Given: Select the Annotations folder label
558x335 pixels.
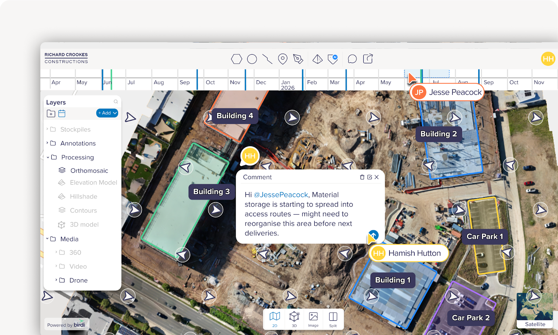Looking at the screenshot, I should click(x=78, y=143).
